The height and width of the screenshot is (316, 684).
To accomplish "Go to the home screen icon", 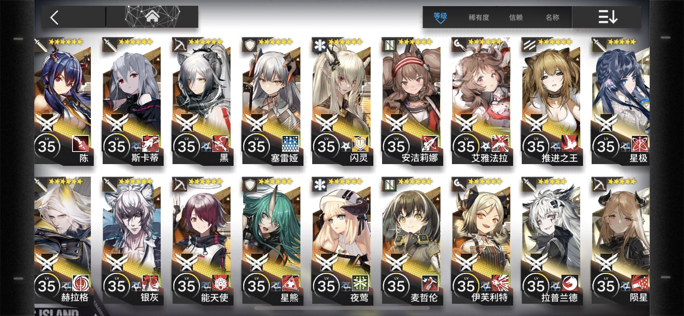I will coord(152,17).
